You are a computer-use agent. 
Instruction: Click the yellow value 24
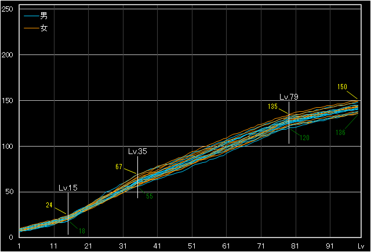click(x=49, y=205)
